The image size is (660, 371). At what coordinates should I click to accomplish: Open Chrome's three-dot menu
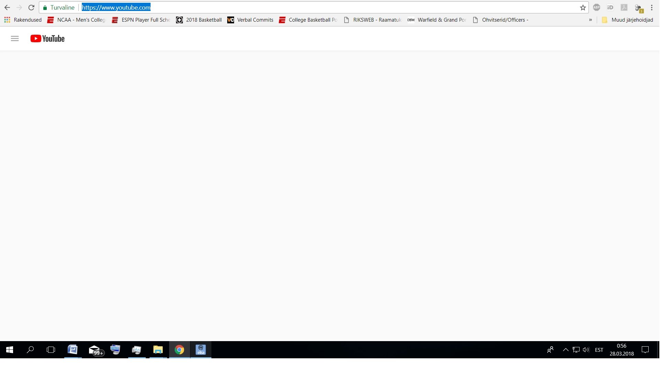coord(652,8)
